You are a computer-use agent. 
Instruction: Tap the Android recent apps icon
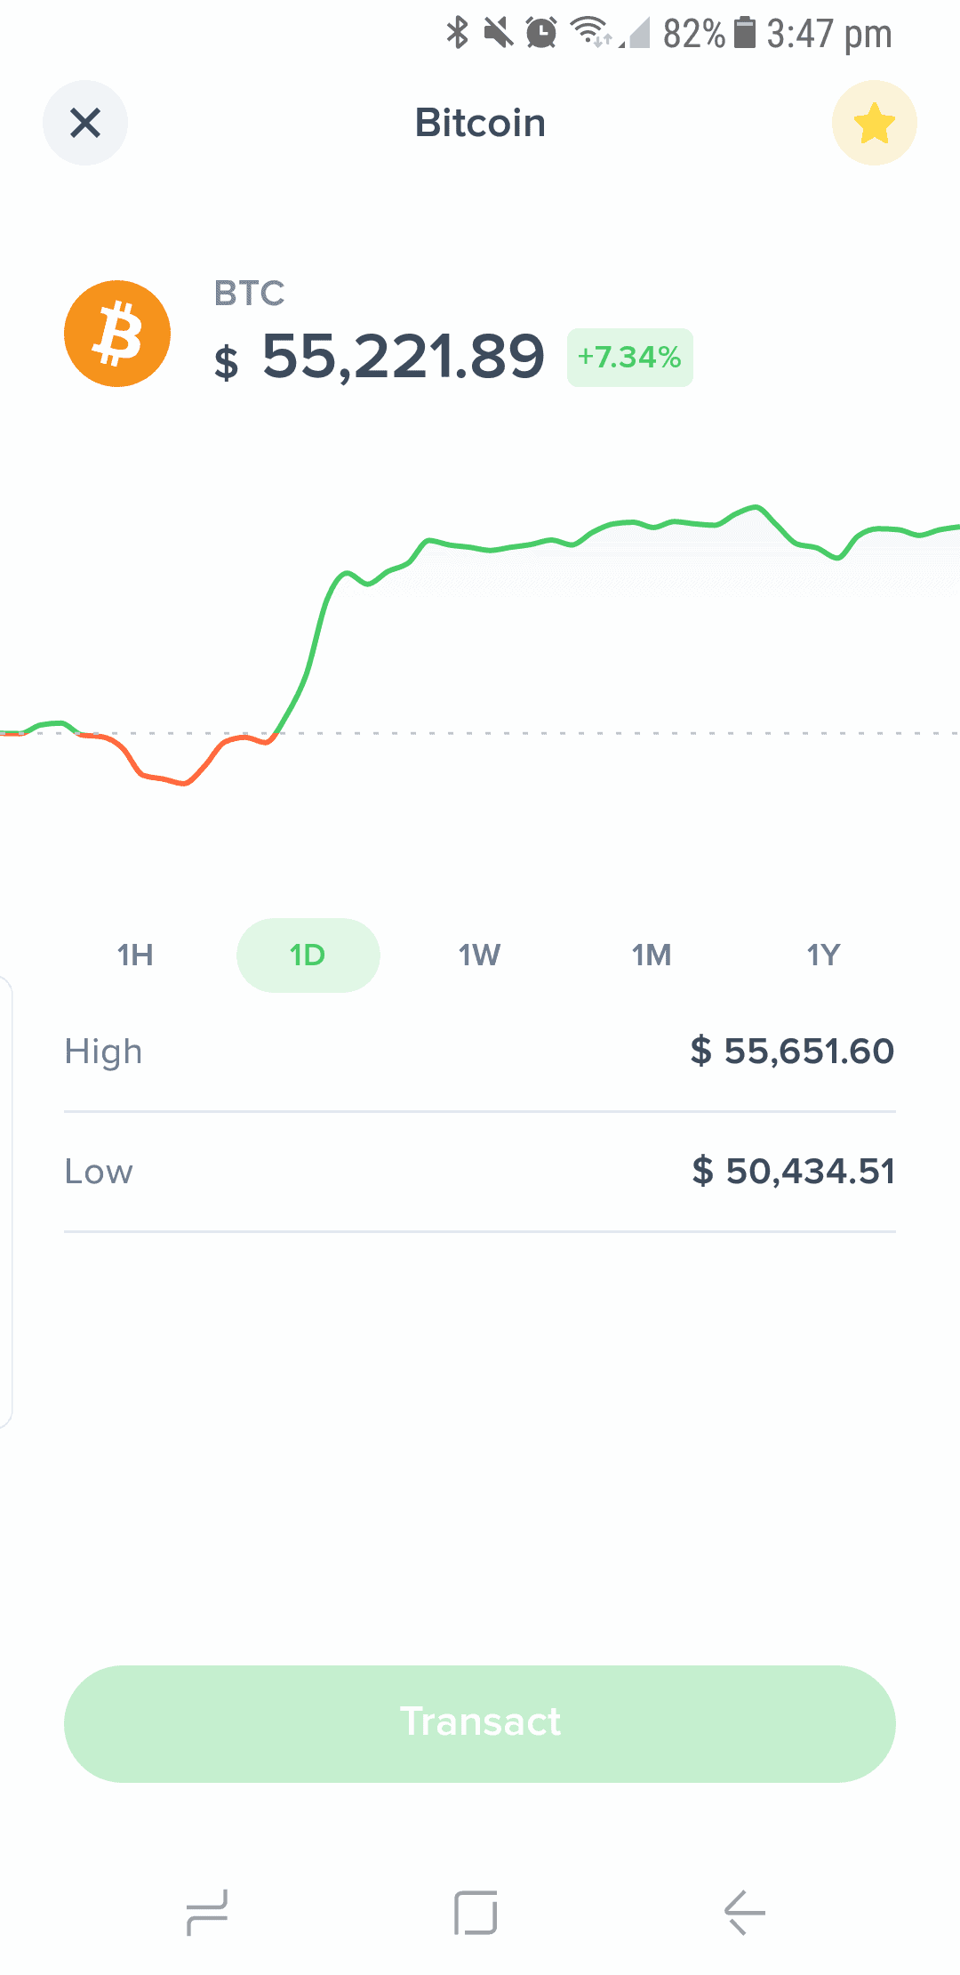(207, 1913)
